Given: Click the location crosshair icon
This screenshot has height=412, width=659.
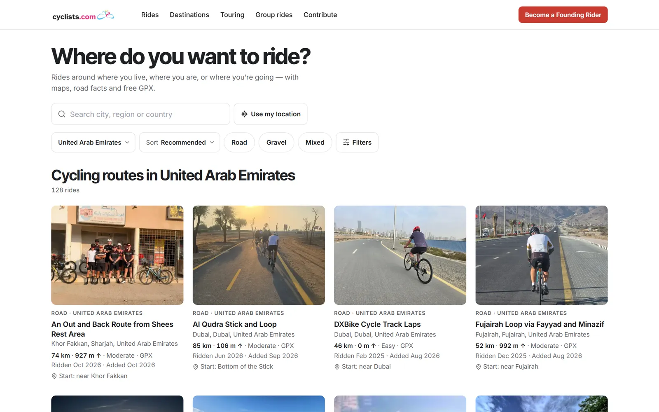Looking at the screenshot, I should 244,114.
